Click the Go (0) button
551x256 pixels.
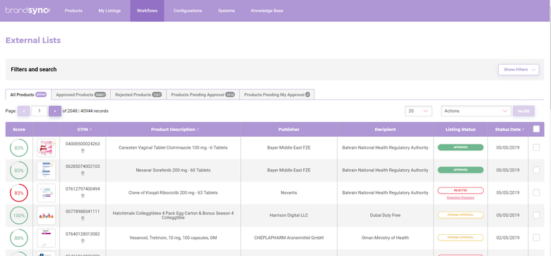tap(523, 111)
